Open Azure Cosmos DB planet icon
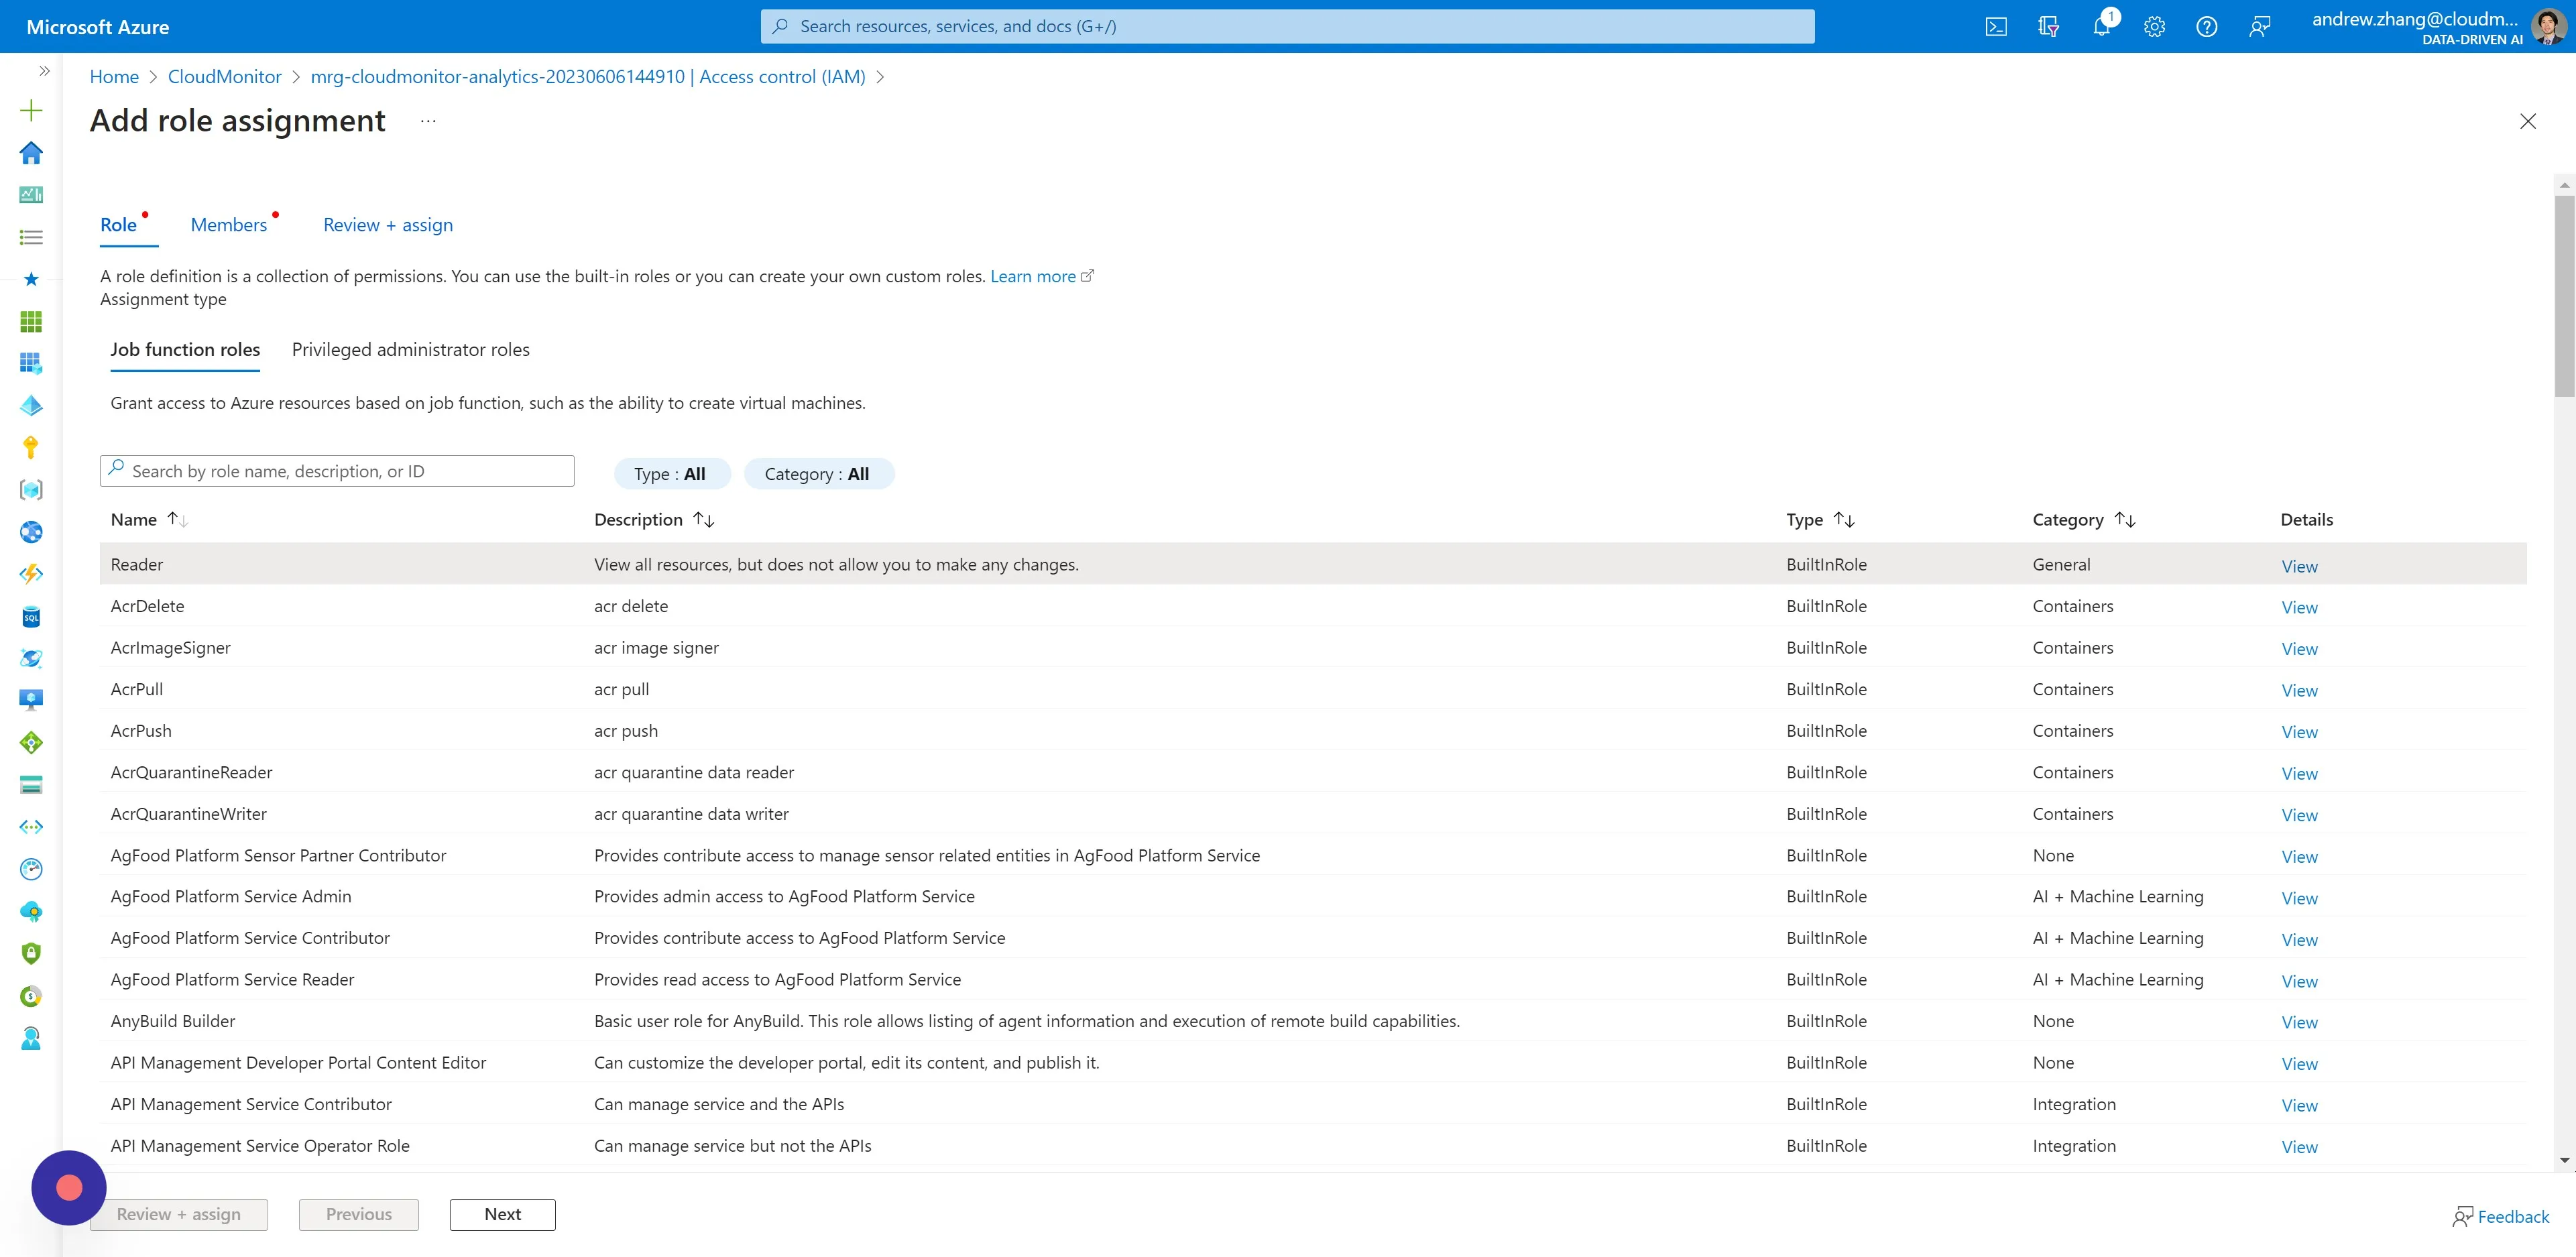The width and height of the screenshot is (2576, 1257). [31, 658]
